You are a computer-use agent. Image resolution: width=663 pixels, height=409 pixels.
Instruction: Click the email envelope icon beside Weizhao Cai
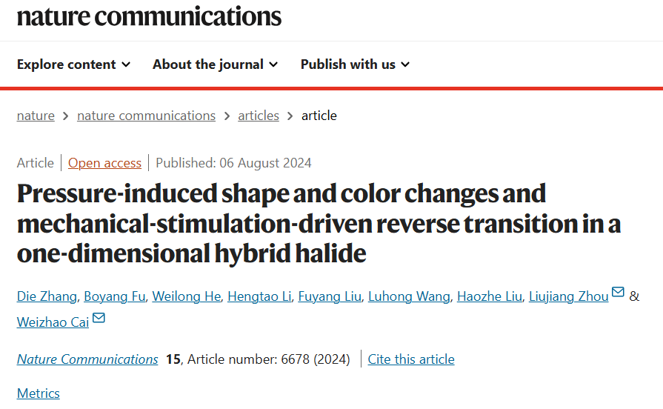coord(99,318)
